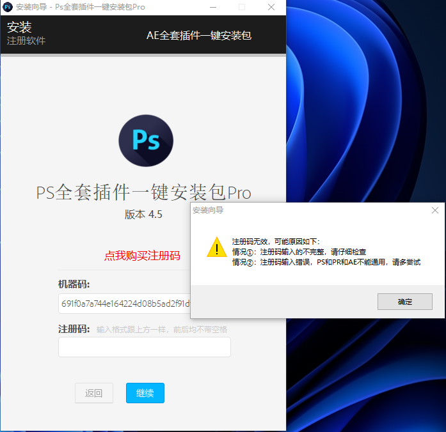Click the installer window title text

pyautogui.click(x=81, y=7)
